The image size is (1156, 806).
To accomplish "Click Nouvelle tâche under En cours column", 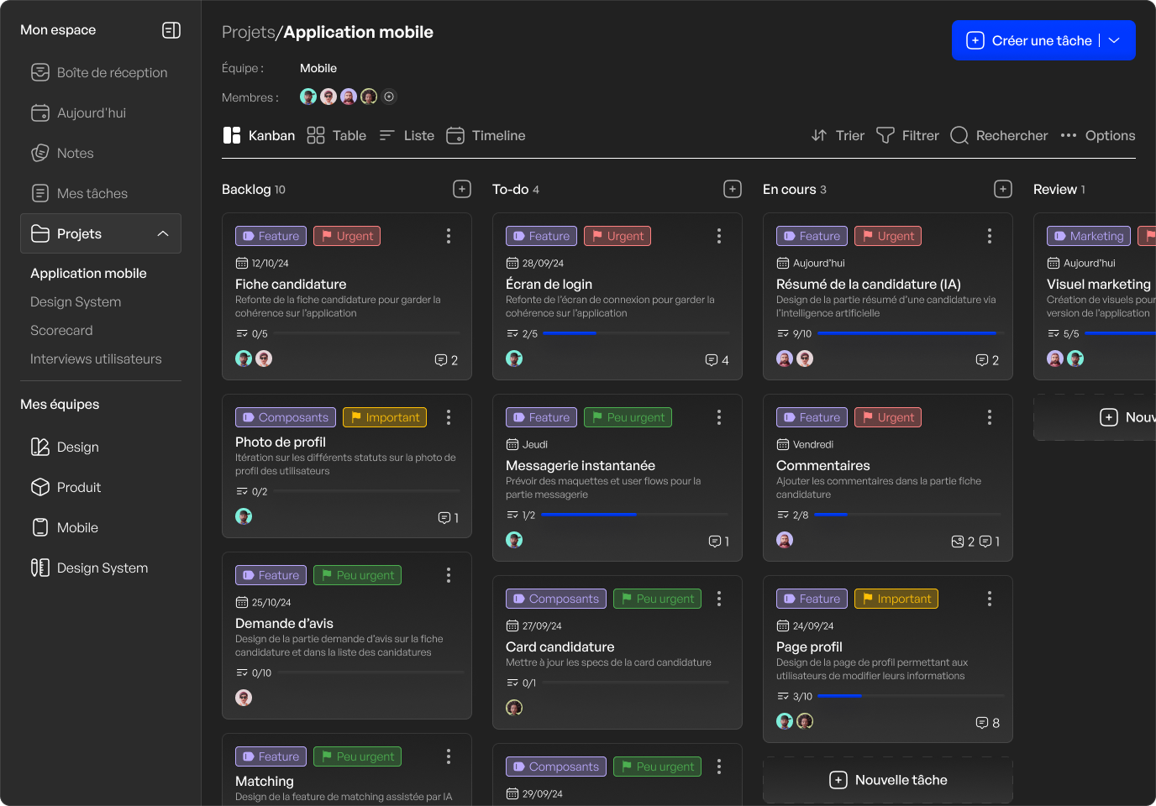I will pyautogui.click(x=887, y=780).
